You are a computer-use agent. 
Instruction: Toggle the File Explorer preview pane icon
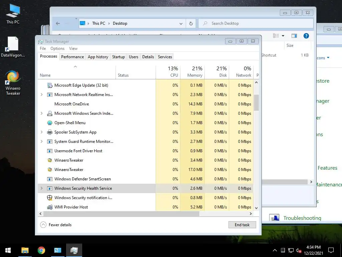pos(294,36)
